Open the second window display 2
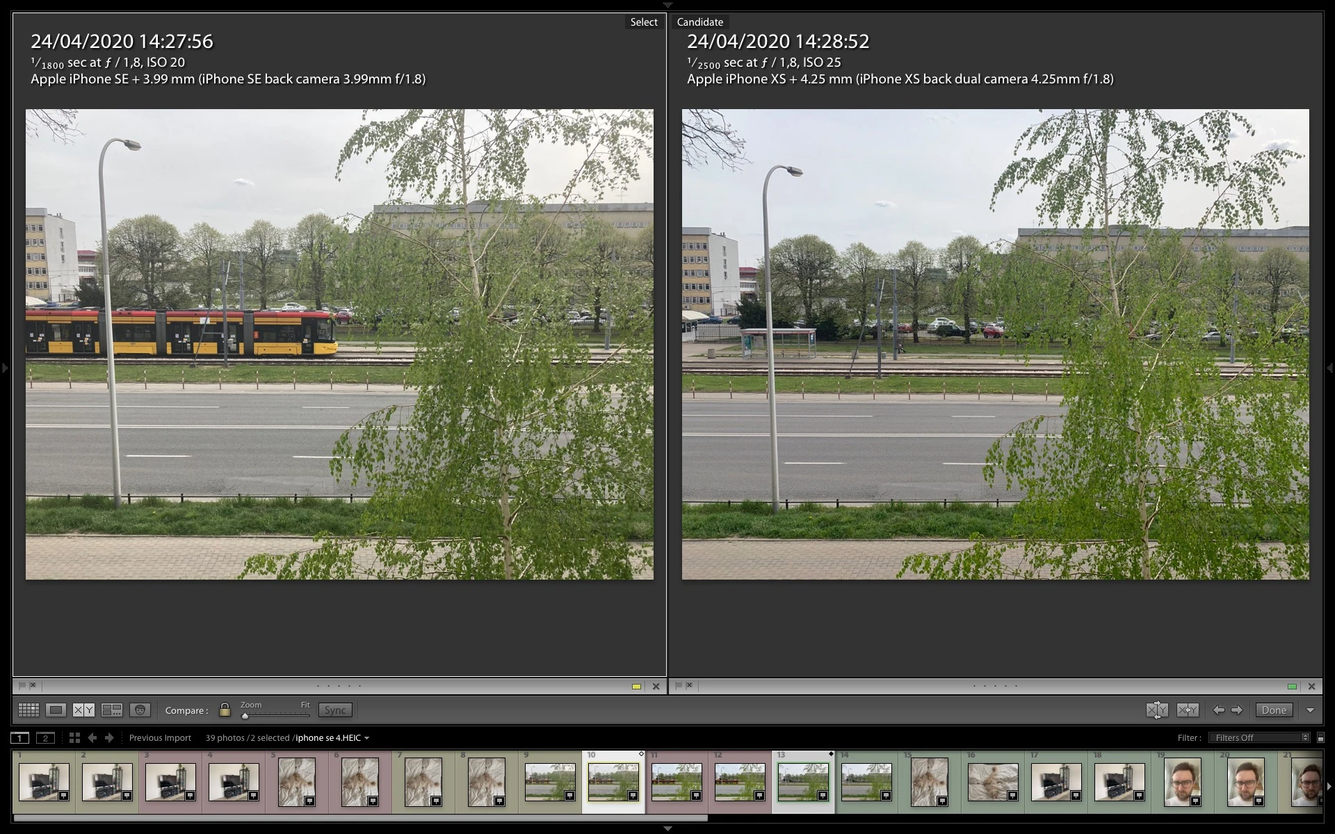The width and height of the screenshot is (1335, 834). point(45,737)
